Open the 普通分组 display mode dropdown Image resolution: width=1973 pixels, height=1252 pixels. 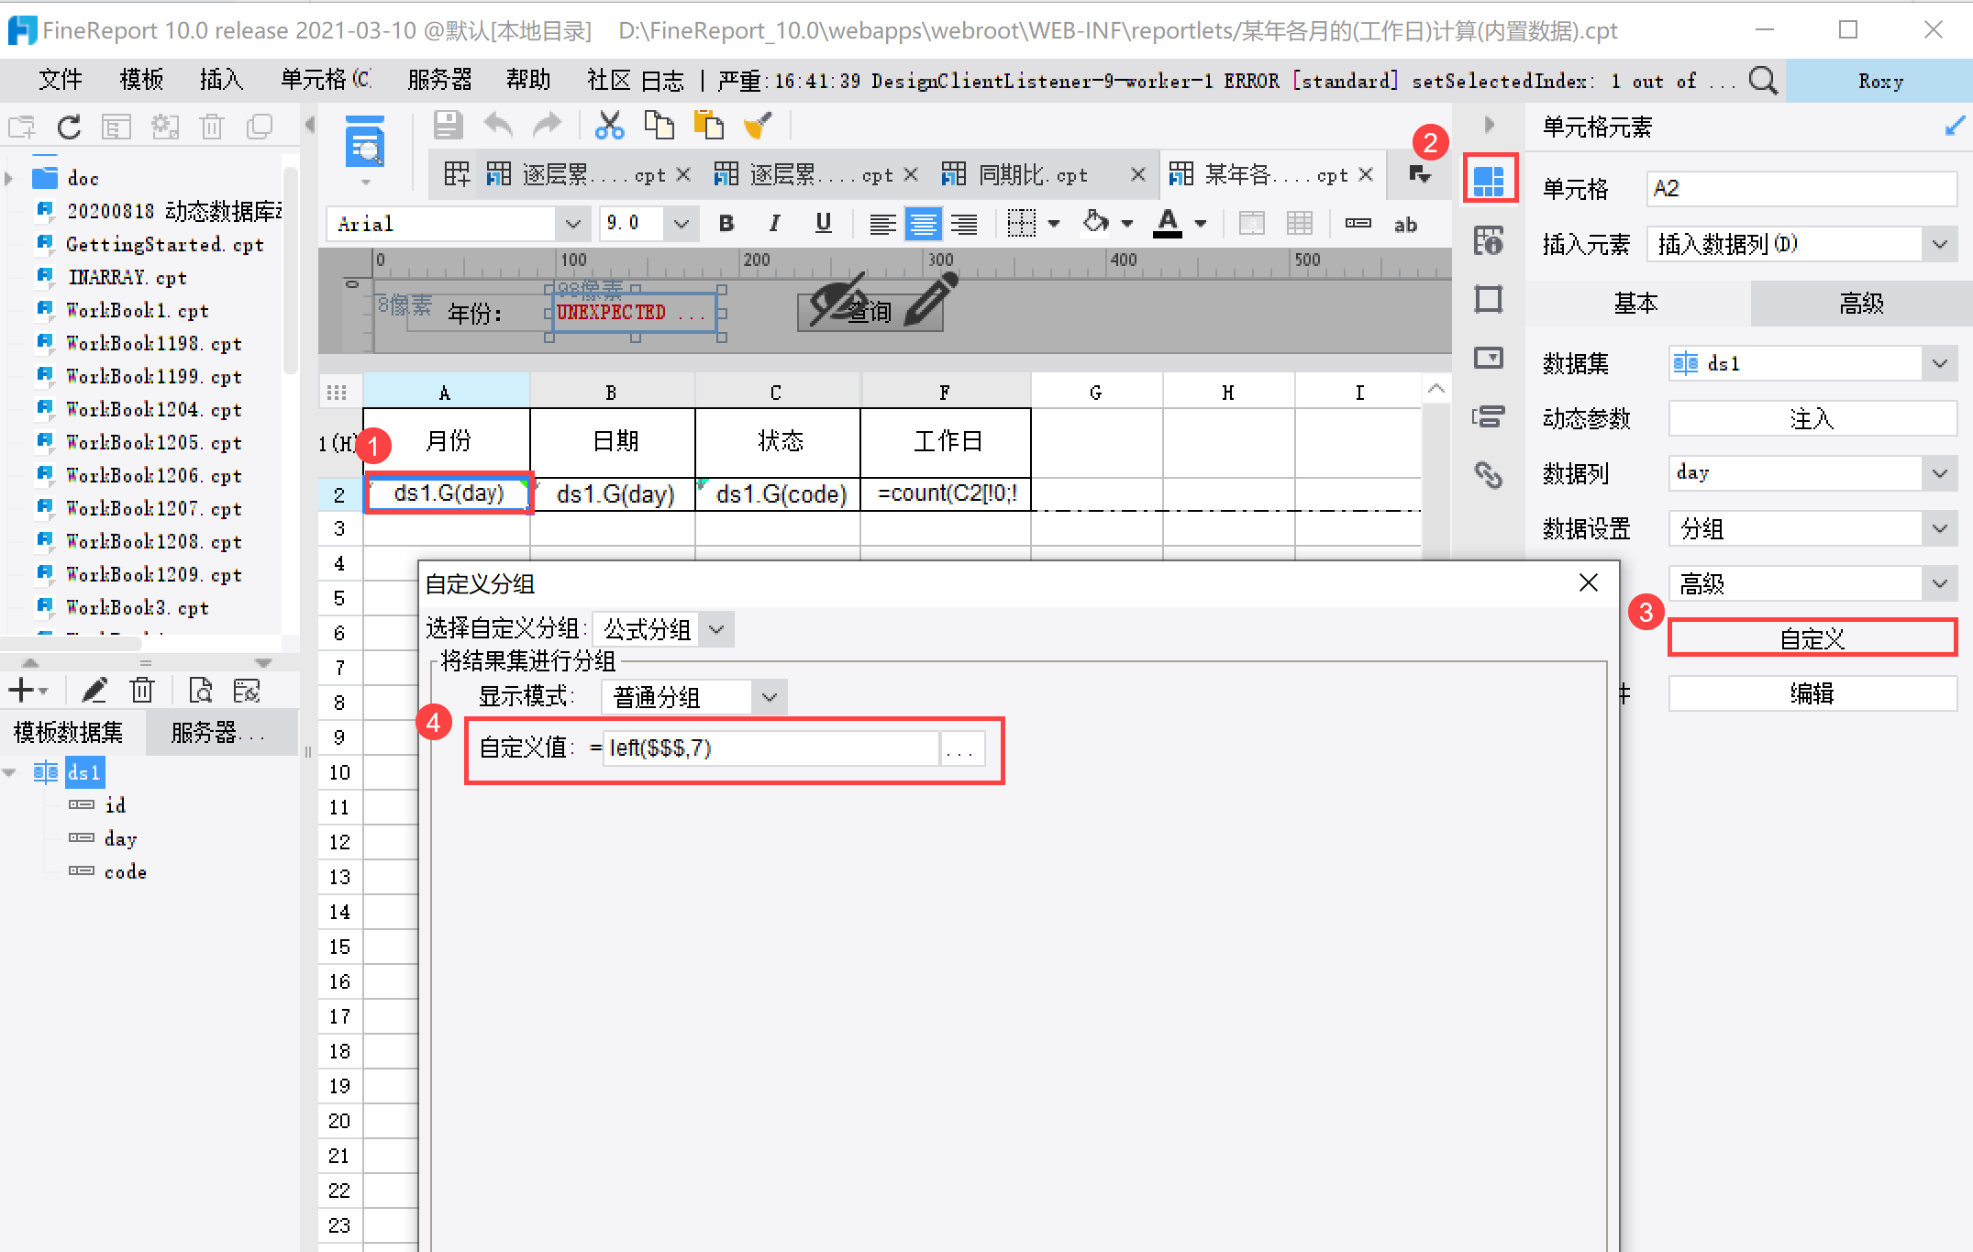tap(769, 697)
